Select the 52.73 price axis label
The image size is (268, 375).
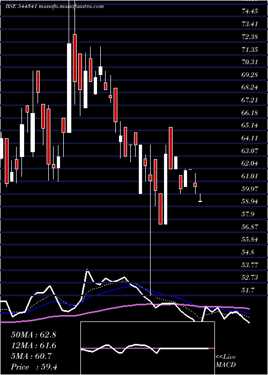pos(250,277)
